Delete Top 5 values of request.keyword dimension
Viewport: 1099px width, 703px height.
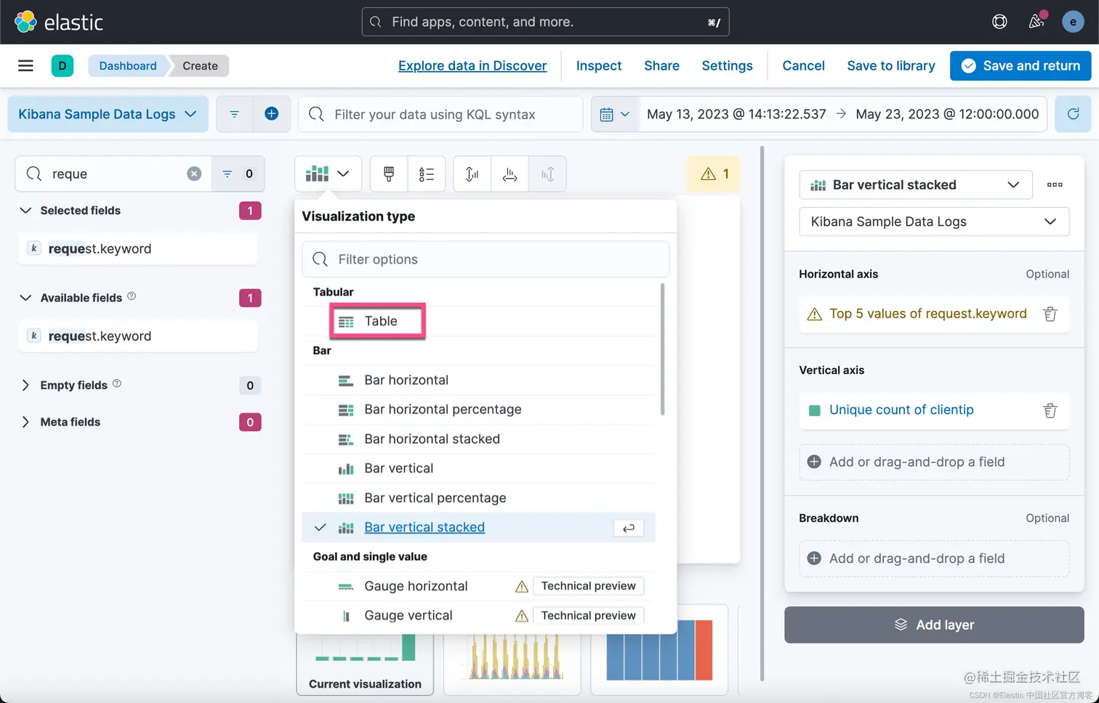[1050, 314]
